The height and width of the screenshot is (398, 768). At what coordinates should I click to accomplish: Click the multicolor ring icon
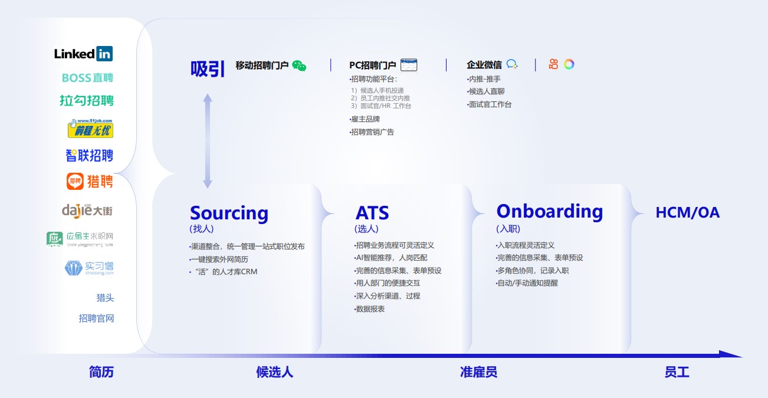tap(569, 64)
